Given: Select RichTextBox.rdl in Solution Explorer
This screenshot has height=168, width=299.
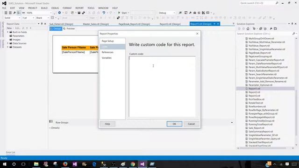Looking at the screenshot, I should (x=256, y=99).
